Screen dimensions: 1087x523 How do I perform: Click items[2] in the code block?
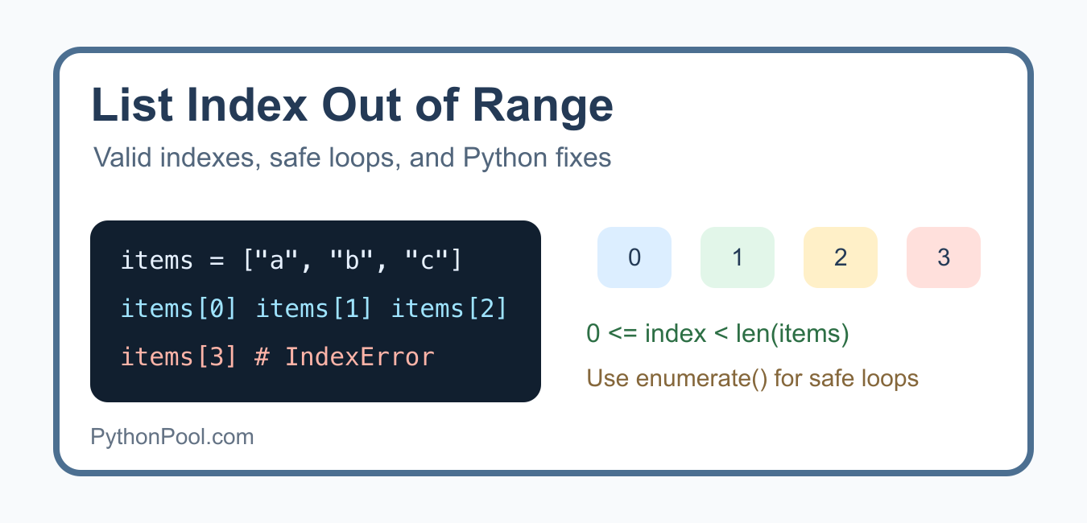[x=449, y=309]
